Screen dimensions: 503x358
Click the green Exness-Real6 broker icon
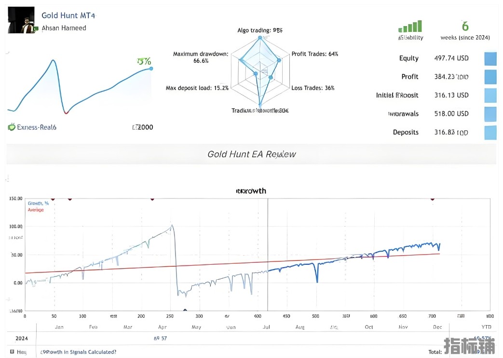coord(12,127)
